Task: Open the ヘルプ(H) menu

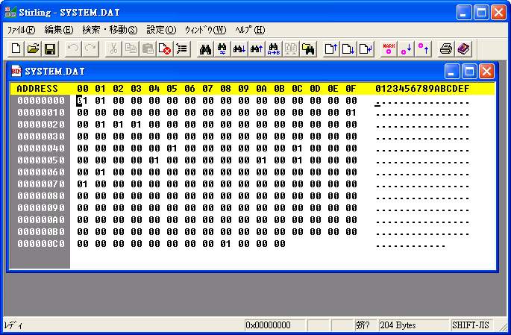Action: (x=250, y=30)
